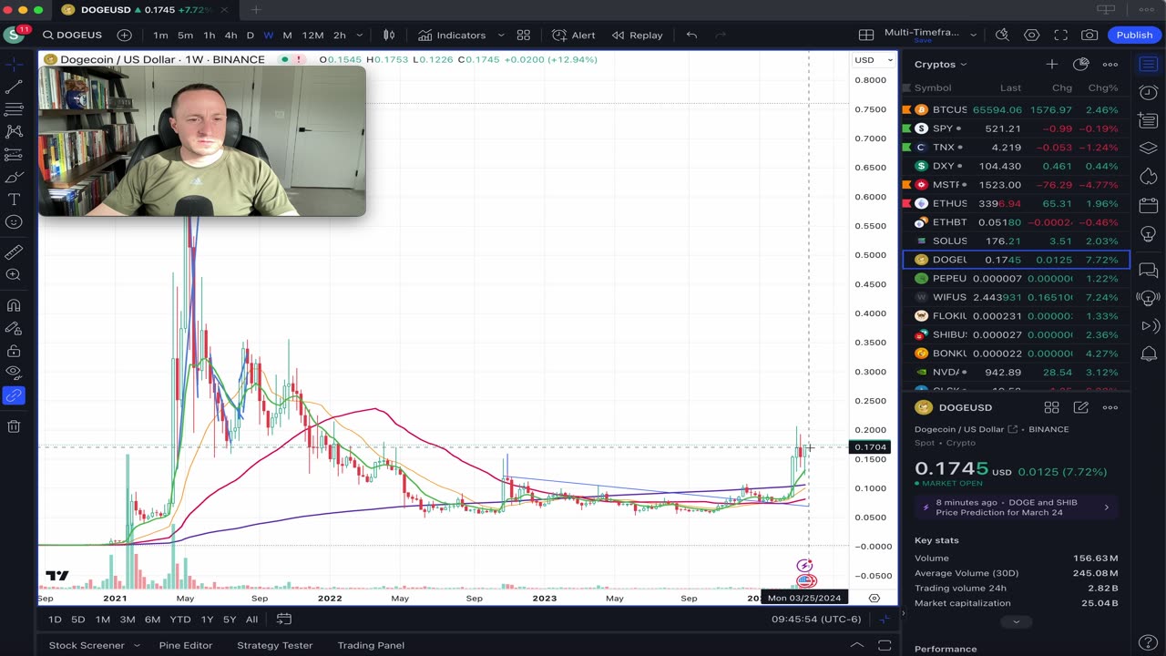The image size is (1166, 656).
Task: Open the emoji icons tool
Action: pos(14,222)
